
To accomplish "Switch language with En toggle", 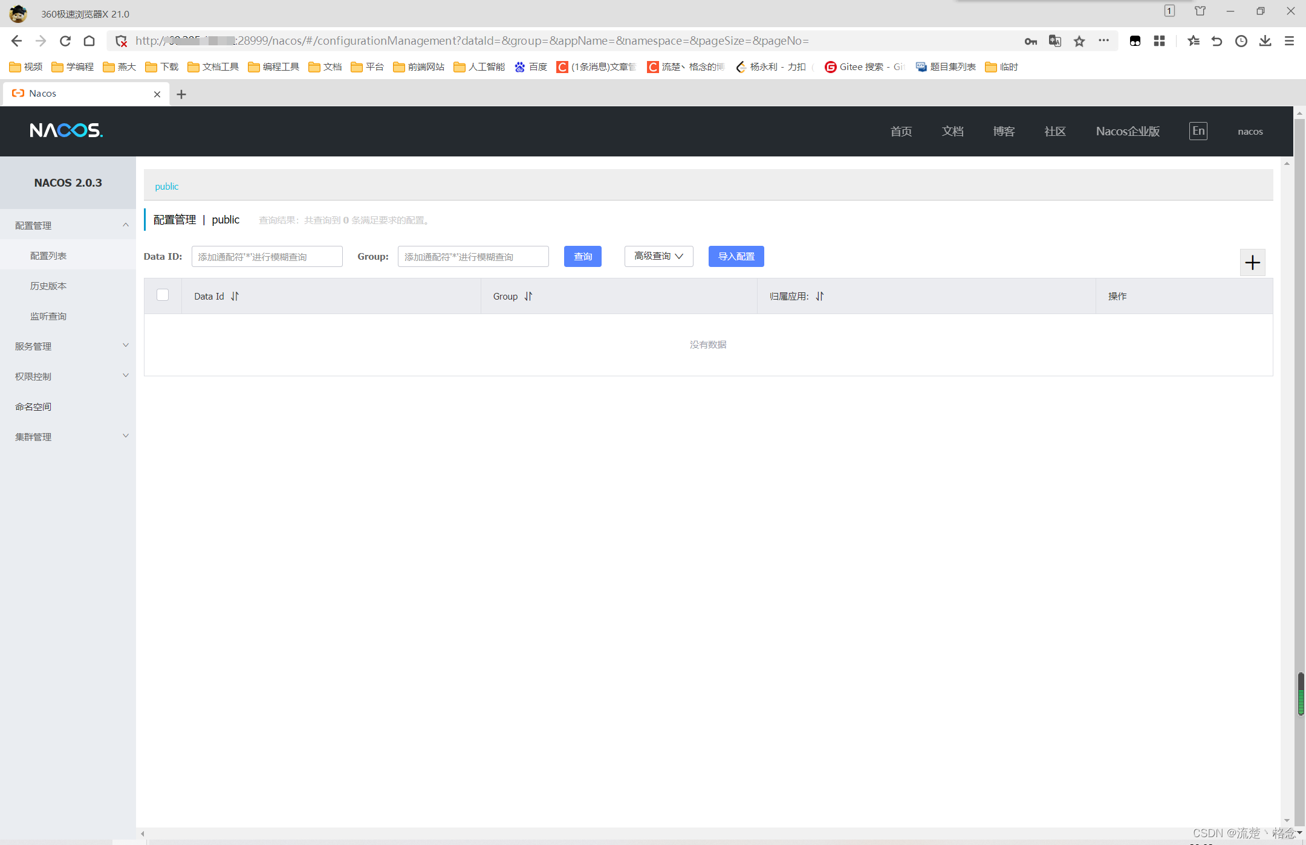I will point(1198,131).
